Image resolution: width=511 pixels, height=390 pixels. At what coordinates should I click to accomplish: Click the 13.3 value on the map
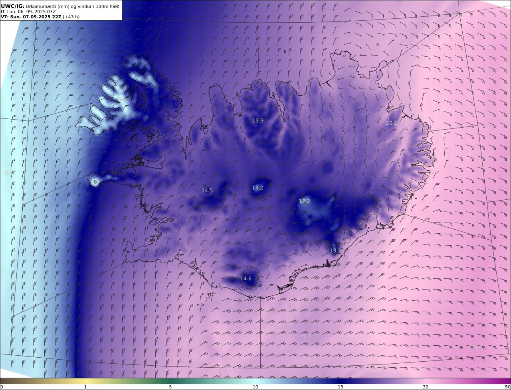click(x=335, y=251)
